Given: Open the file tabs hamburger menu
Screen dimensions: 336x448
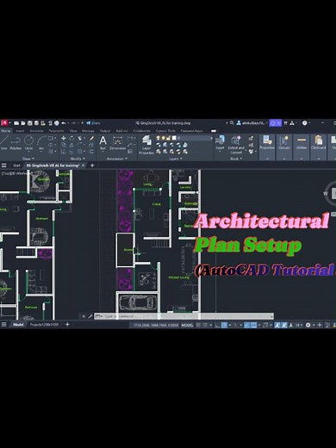Looking at the screenshot, I should click(x=4, y=165).
